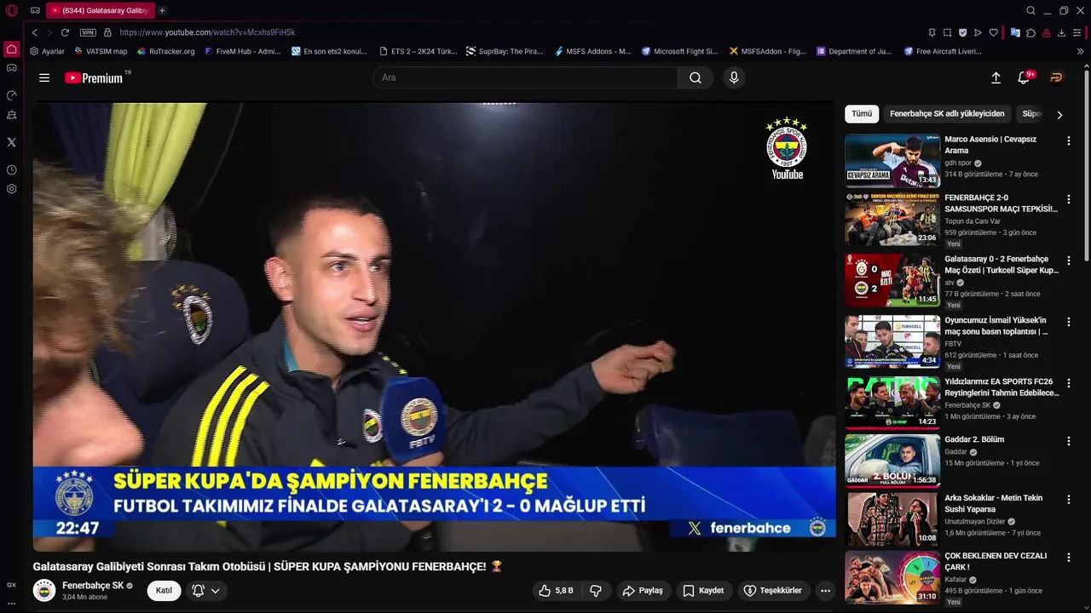The height and width of the screenshot is (613, 1091).
Task: Open My Flow send arrow icon
Action: 978,32
